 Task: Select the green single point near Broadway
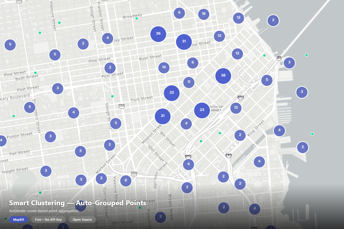136,18
